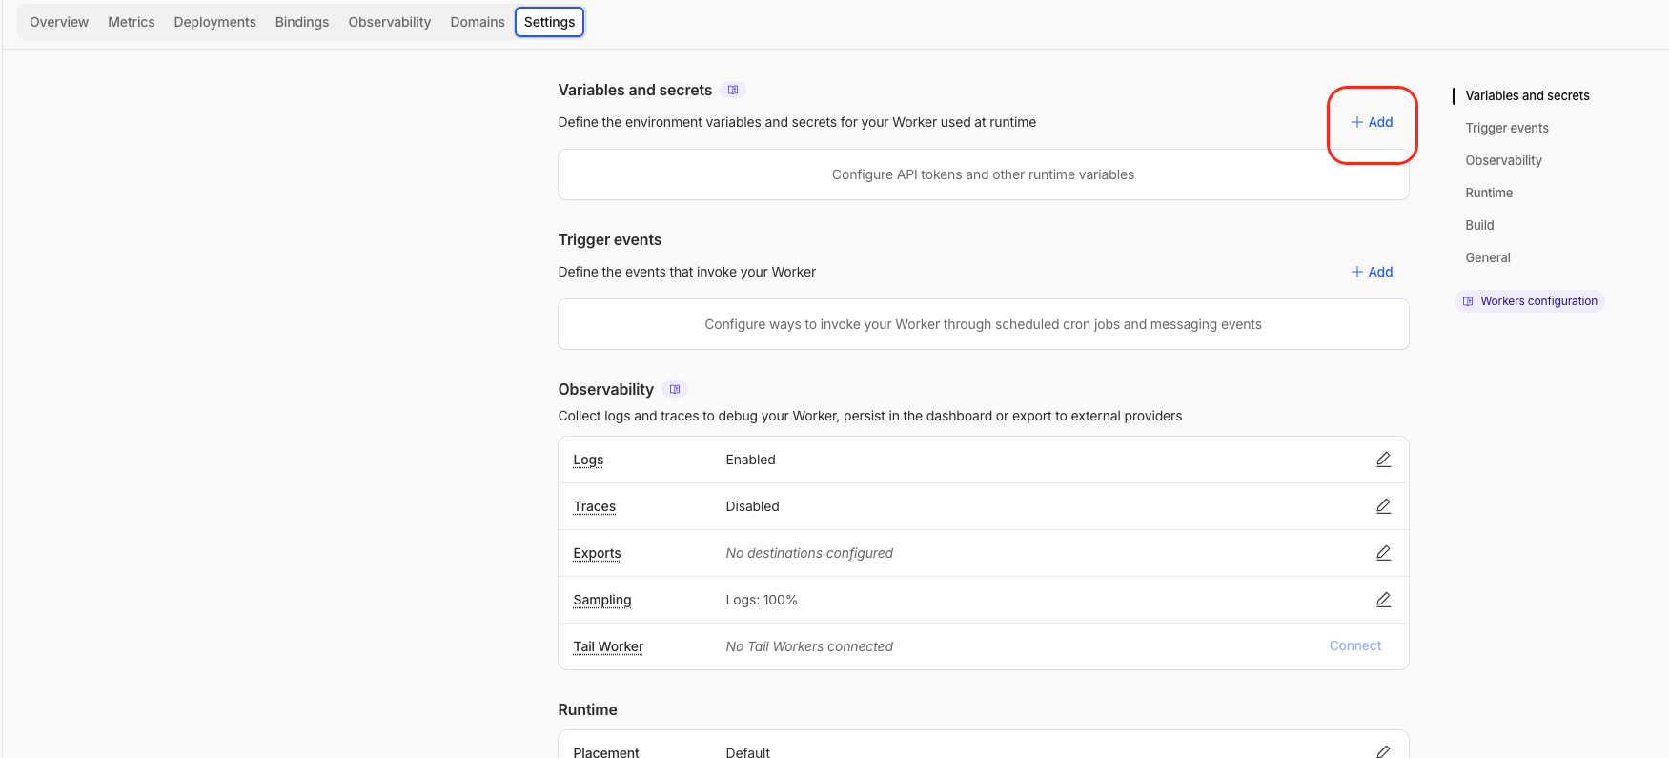The image size is (1669, 758).
Task: Click the 'Configure ways to invoke your Worker' box
Action: [984, 324]
